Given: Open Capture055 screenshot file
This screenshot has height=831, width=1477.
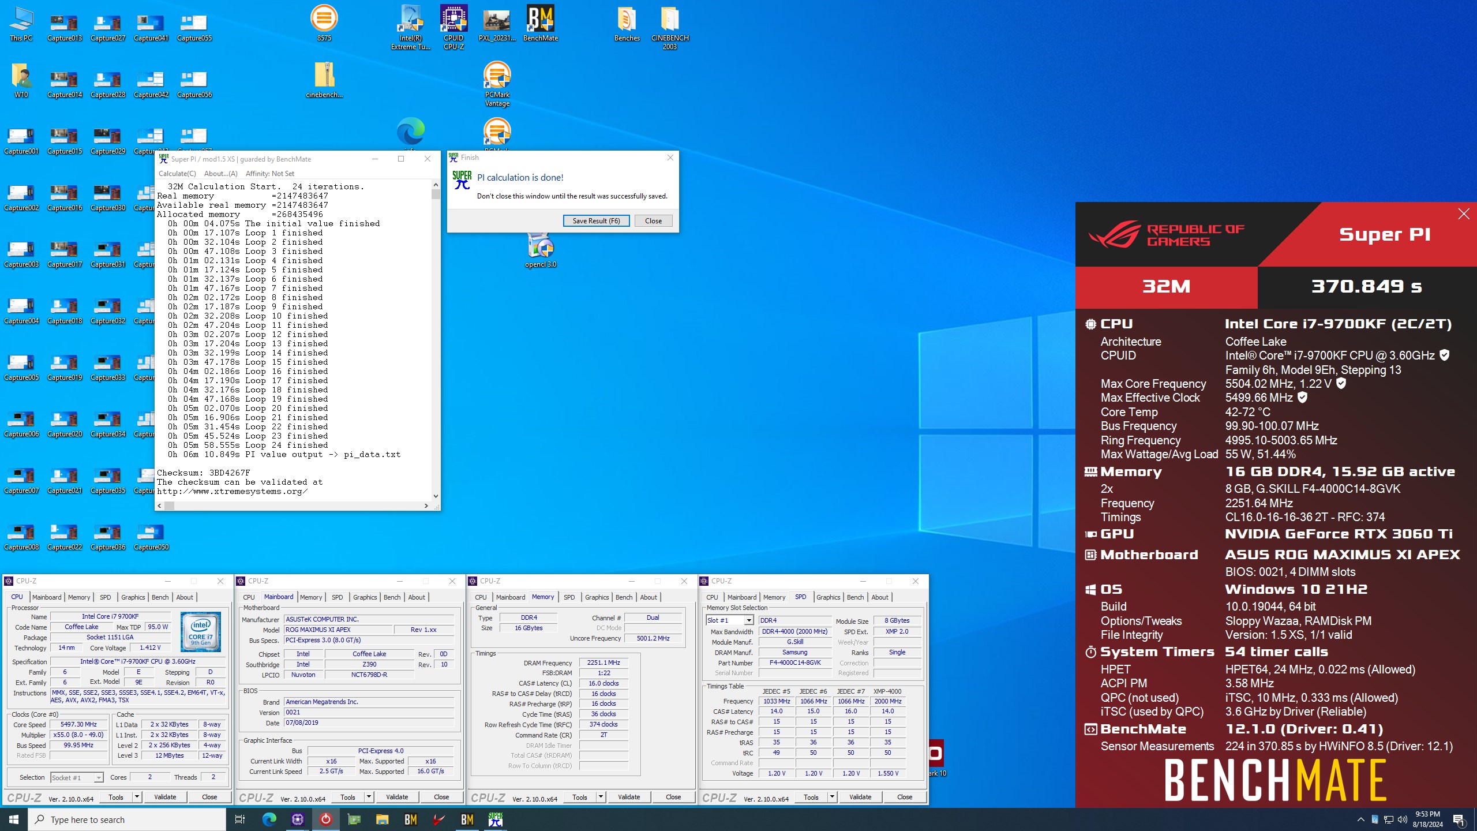Looking at the screenshot, I should click(x=194, y=27).
